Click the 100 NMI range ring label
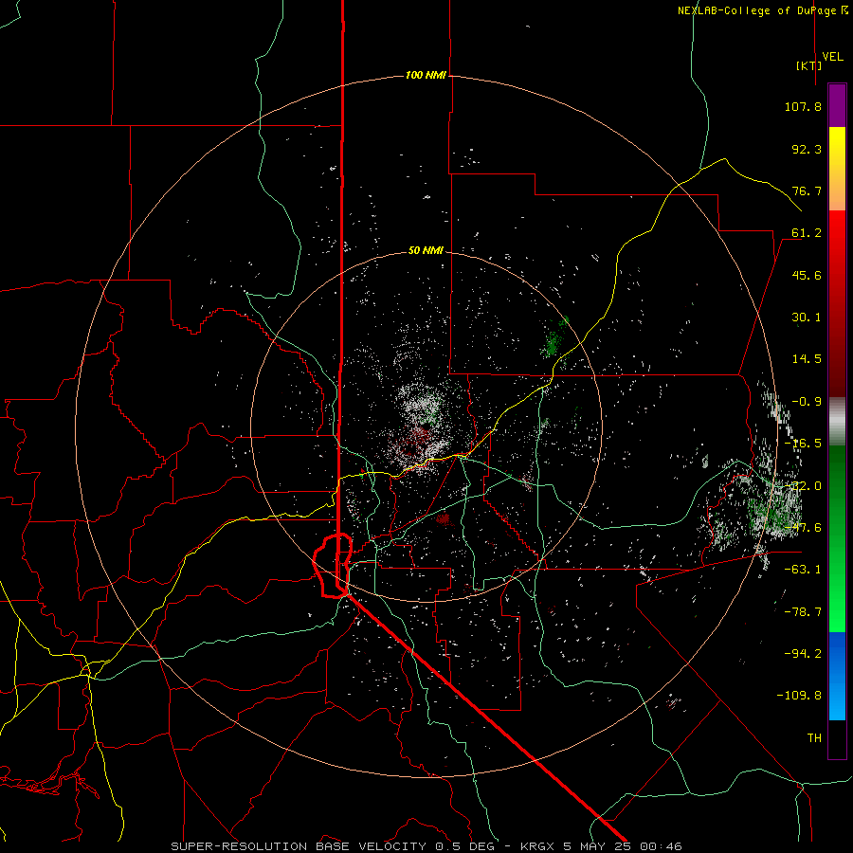Image resolution: width=853 pixels, height=853 pixels. pyautogui.click(x=426, y=75)
